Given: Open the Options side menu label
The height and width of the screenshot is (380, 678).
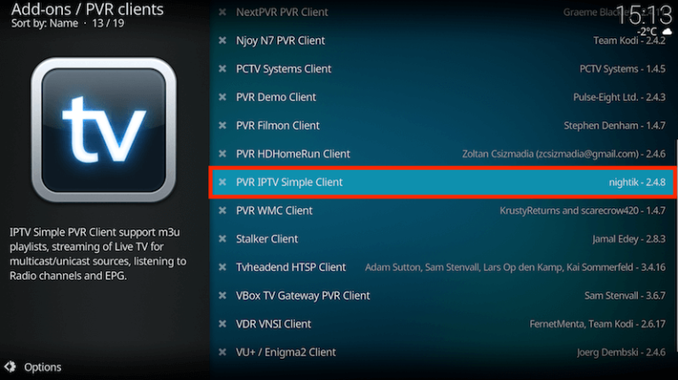Looking at the screenshot, I should 43,367.
